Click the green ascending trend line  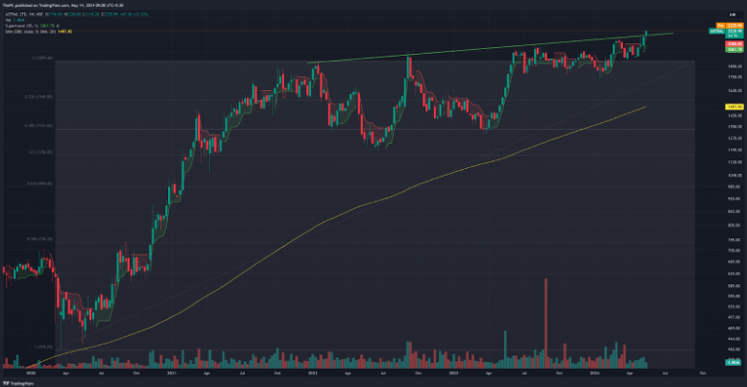pyautogui.click(x=480, y=49)
